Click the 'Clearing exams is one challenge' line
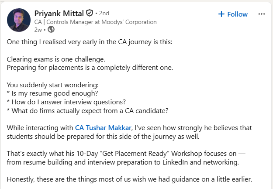This screenshot has width=273, height=189. pyautogui.click(x=56, y=59)
